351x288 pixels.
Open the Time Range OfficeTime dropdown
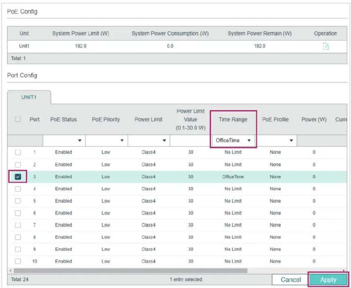233,140
